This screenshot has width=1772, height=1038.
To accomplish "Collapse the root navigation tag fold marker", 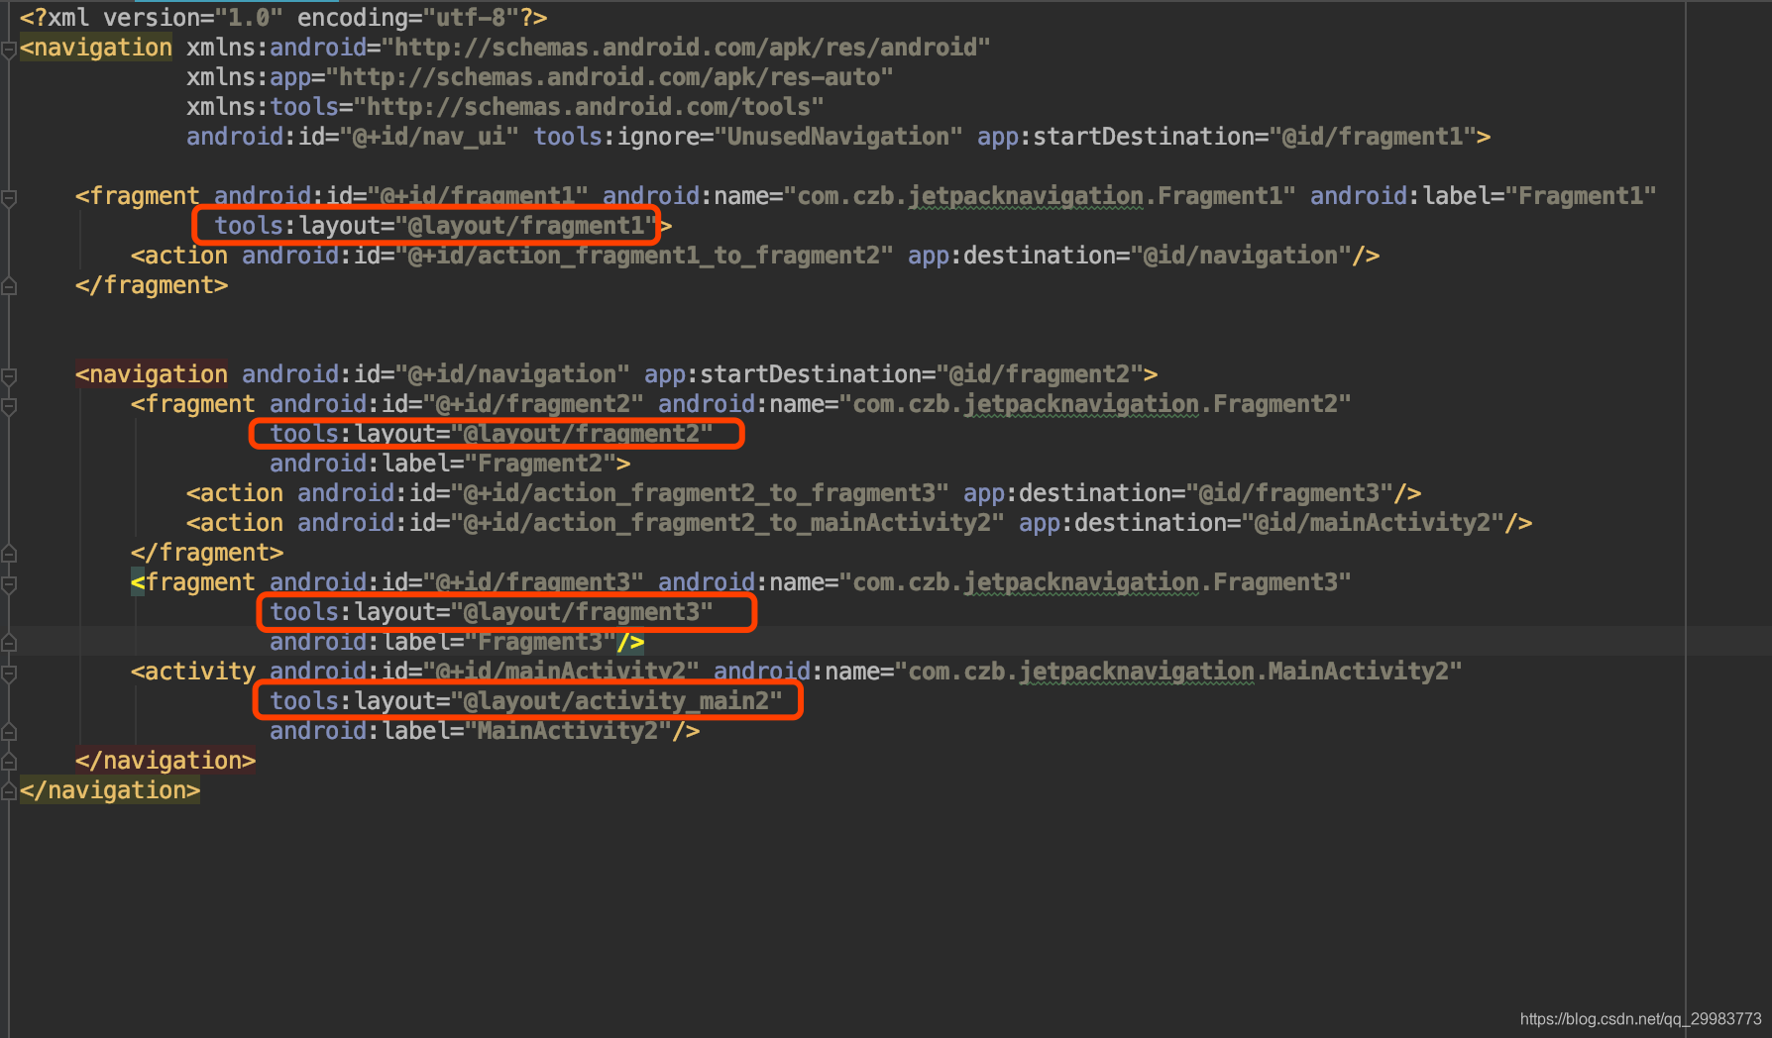I will click(x=8, y=50).
